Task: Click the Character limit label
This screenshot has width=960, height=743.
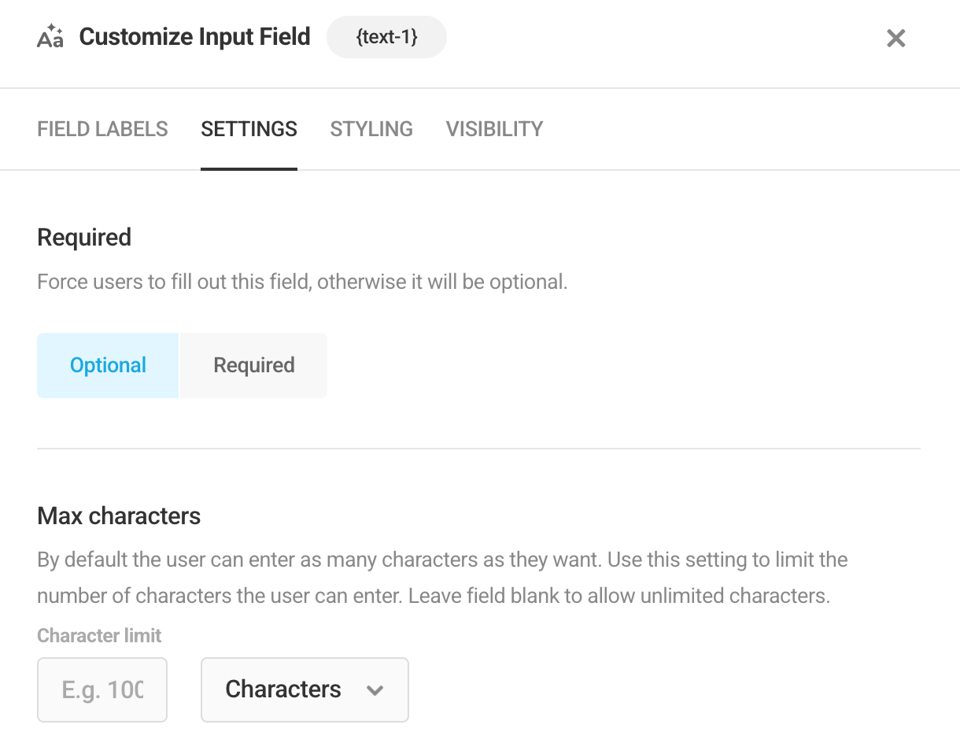Action: 99,635
